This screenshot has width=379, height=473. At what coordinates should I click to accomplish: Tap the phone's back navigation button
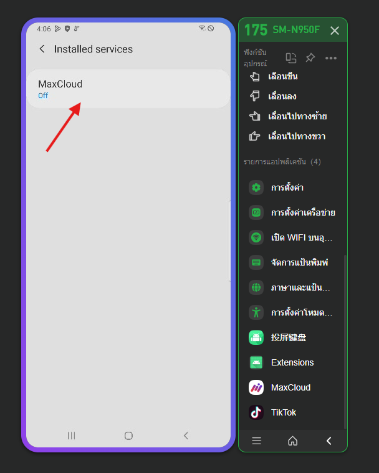click(x=186, y=436)
